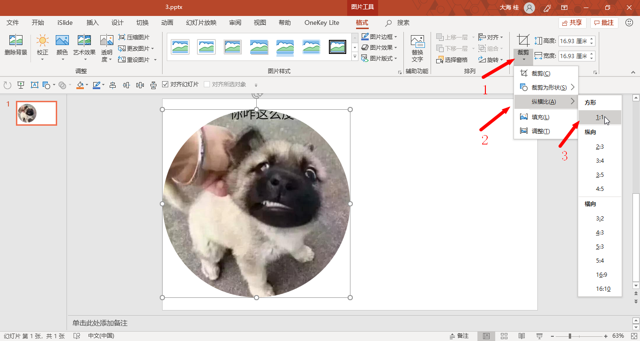Select slide 1 thumbnail in panel
This screenshot has width=640, height=341.
point(36,113)
